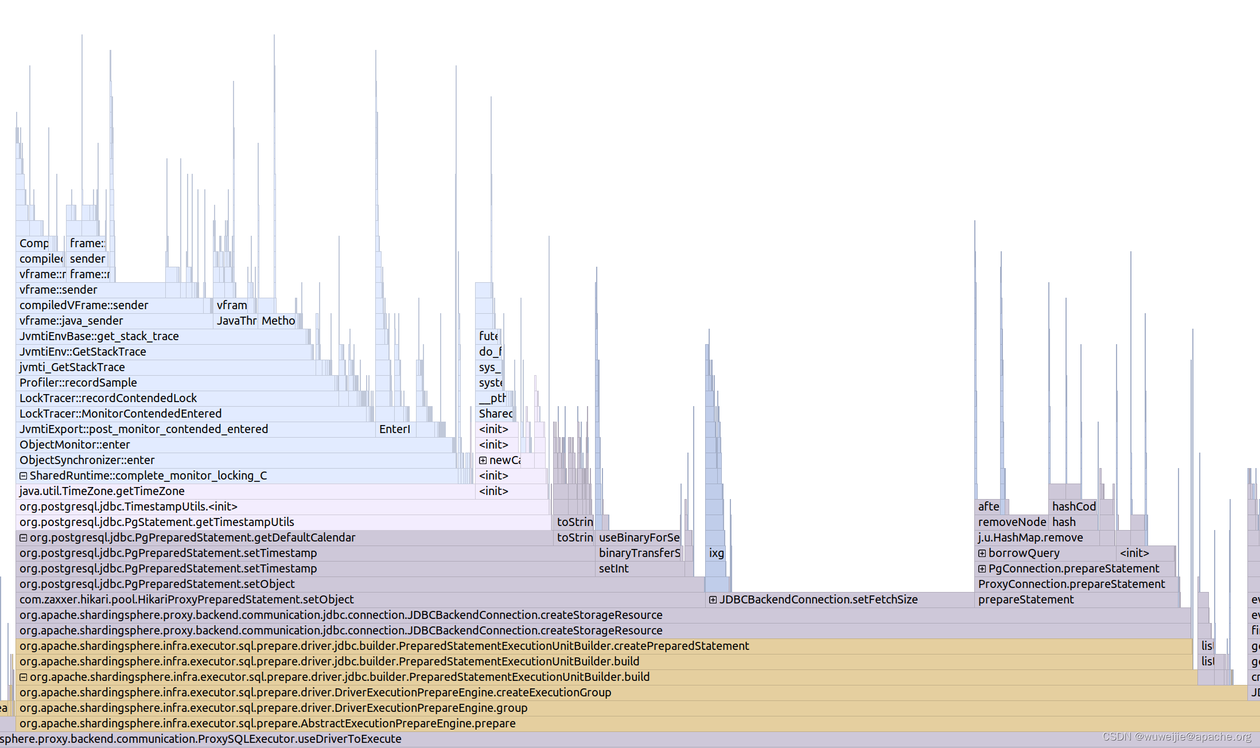The height and width of the screenshot is (748, 1260).
Task: Click the setInt frame
Action: click(640, 568)
